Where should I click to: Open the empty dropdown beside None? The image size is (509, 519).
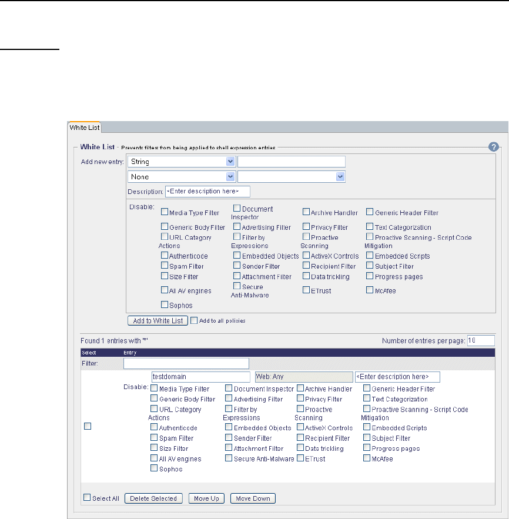[292, 177]
